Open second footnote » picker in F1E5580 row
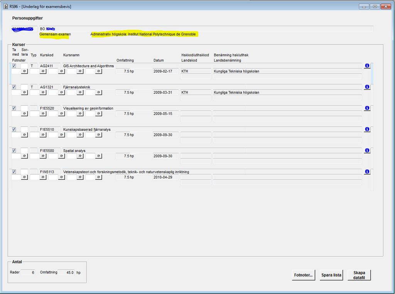 click(x=43, y=156)
